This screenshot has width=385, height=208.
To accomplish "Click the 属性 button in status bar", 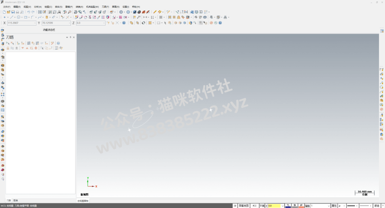I will pyautogui.click(x=334, y=206).
